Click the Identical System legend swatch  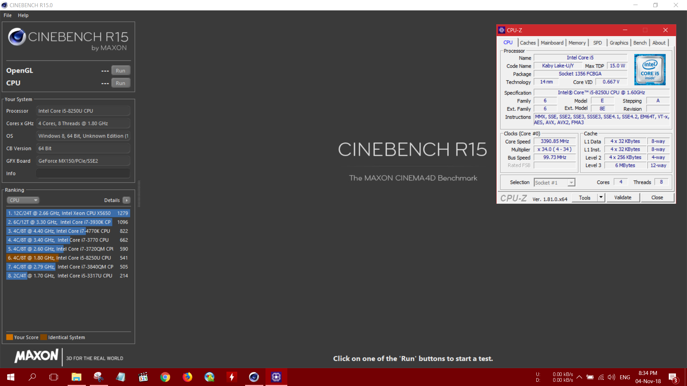click(44, 337)
